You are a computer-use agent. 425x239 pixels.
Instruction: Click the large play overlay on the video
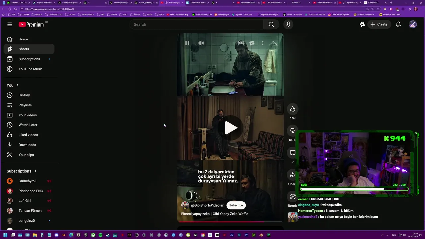(x=231, y=128)
